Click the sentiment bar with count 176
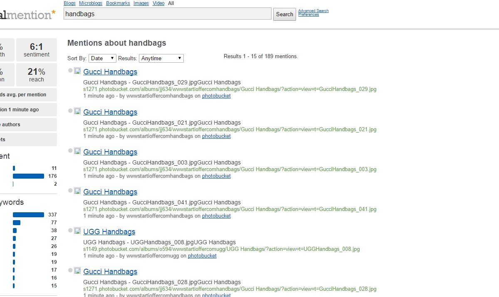 coord(28,176)
